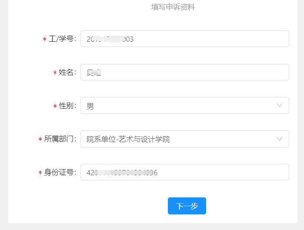Screen dimensions: 304x230
Task: Click the 性别 field label
Action: 67,106
